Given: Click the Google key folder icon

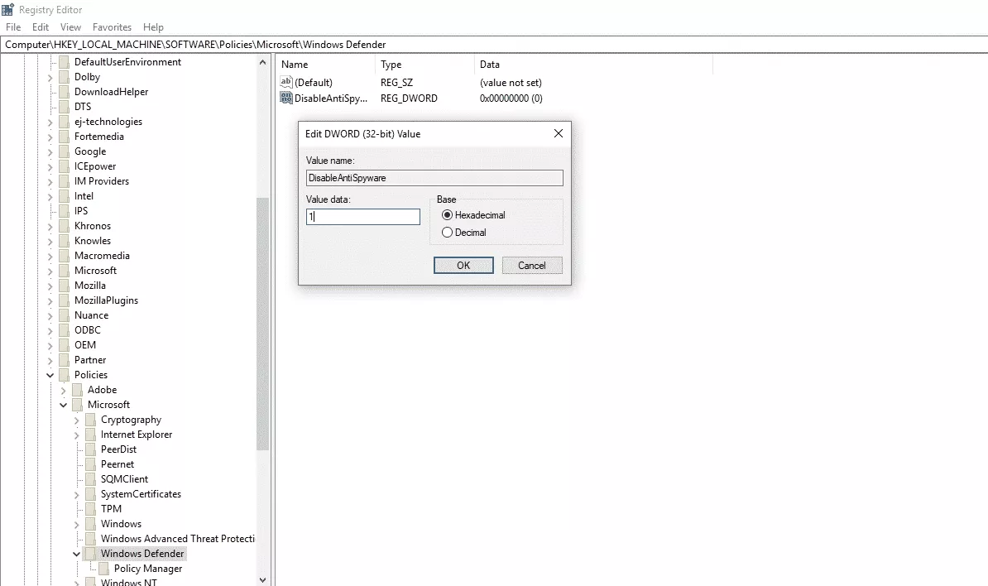Looking at the screenshot, I should point(65,151).
